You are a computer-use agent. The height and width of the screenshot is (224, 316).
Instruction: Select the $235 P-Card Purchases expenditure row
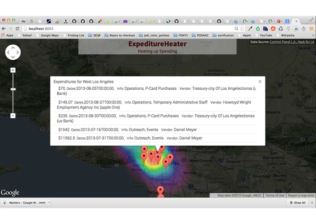pyautogui.click(x=155, y=118)
